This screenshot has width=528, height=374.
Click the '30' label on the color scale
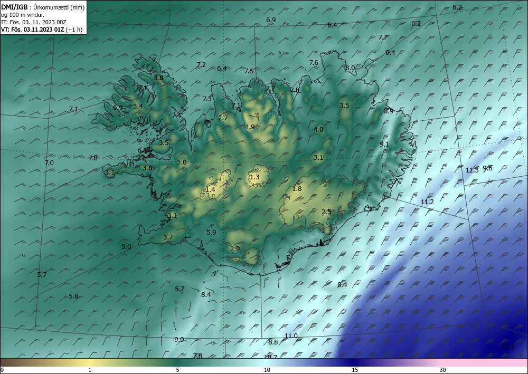point(443,370)
